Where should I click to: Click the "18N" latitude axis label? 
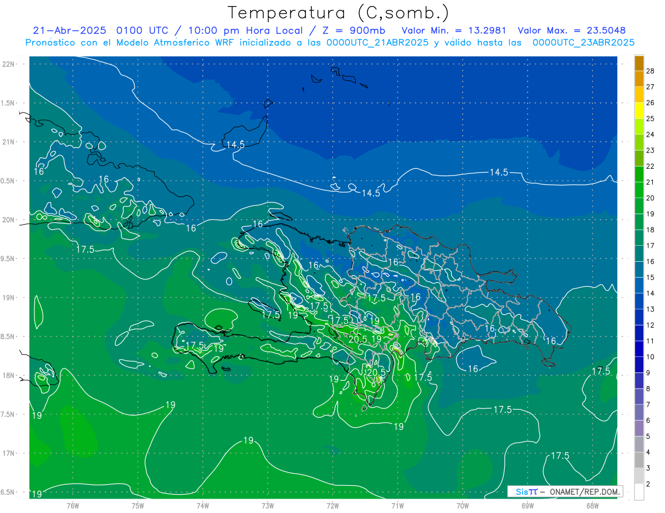8,375
